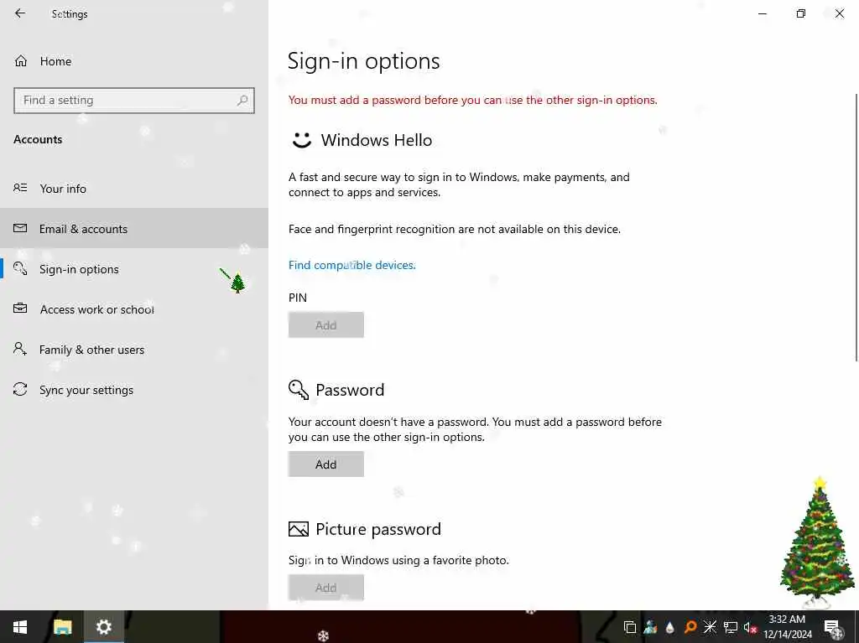Open File Explorer from the taskbar

pyautogui.click(x=62, y=626)
